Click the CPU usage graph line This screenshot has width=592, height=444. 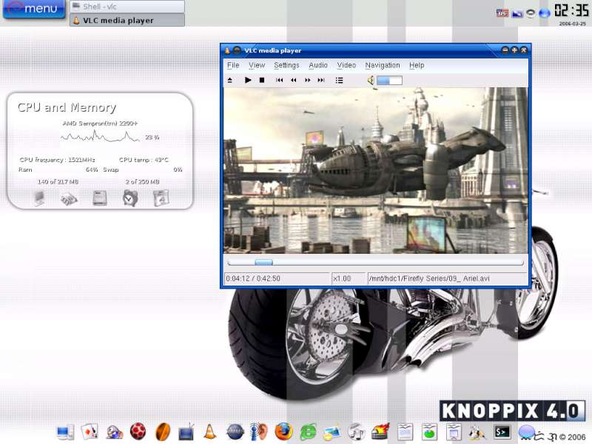[100, 137]
